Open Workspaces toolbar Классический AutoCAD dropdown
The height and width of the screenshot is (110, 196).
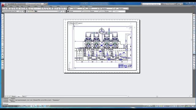click(11, 11)
